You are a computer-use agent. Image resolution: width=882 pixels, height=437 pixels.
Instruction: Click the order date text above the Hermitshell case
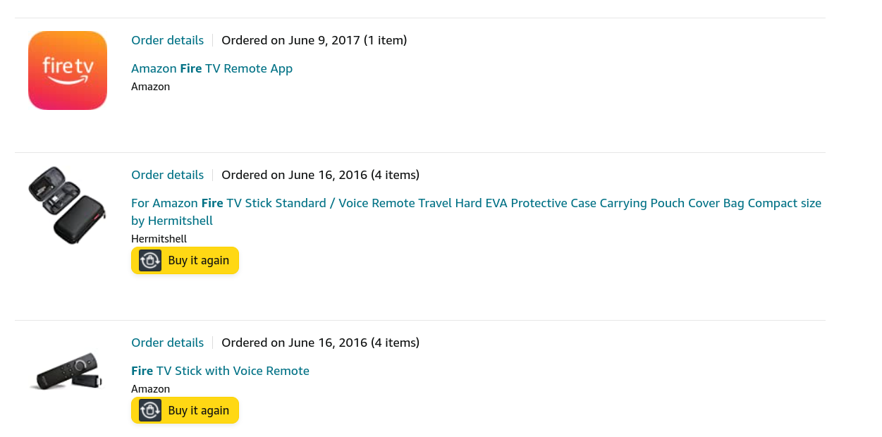[294, 175]
